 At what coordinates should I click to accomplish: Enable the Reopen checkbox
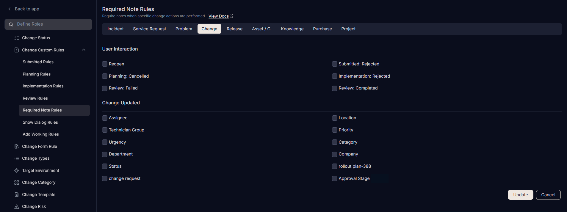[105, 64]
